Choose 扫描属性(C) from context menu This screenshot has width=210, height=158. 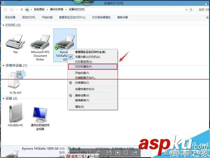(x=92, y=83)
